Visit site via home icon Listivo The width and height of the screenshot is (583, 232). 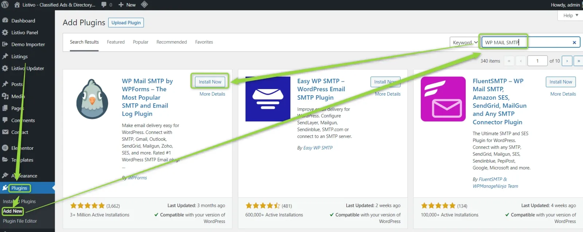tap(55, 5)
